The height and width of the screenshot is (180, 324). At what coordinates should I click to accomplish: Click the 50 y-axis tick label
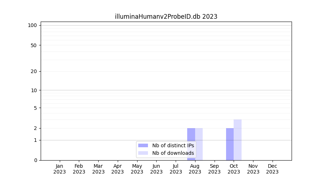(x=34, y=45)
